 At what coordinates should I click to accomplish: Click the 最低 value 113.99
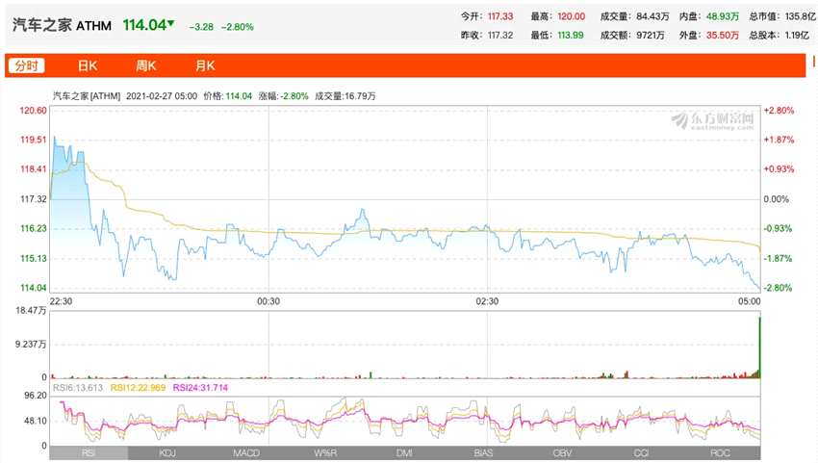571,36
